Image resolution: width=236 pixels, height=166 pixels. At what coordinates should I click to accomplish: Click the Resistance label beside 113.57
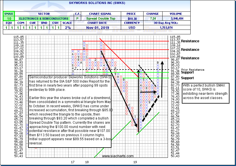[x=190, y=41]
